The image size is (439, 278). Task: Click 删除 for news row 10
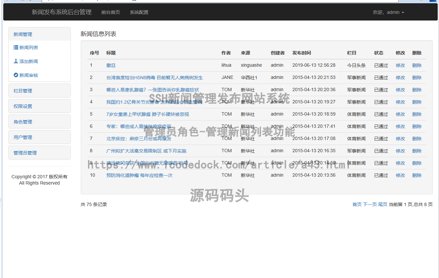417,175
